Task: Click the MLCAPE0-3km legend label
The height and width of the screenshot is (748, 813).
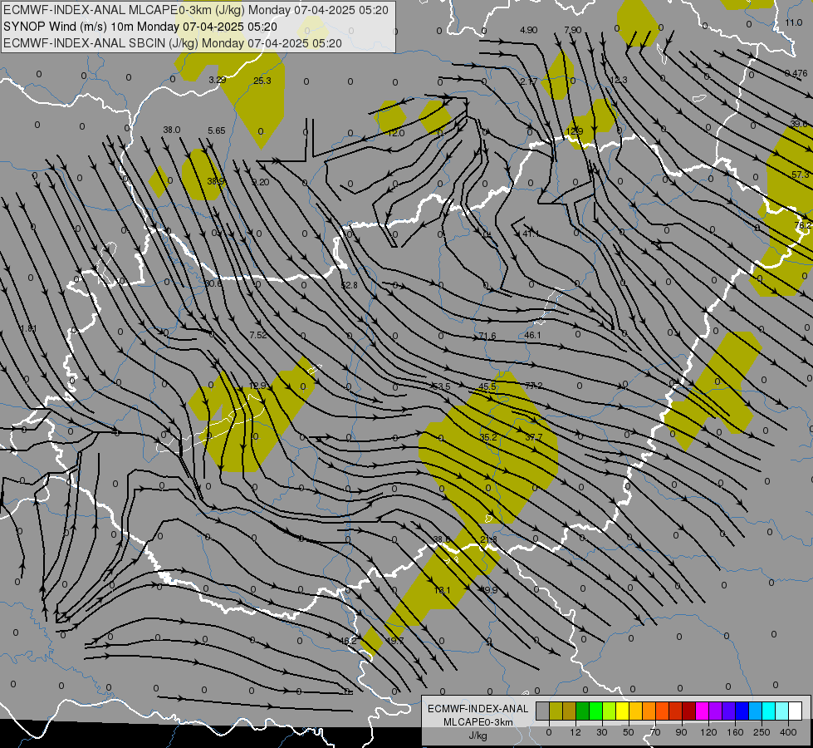Action: (478, 722)
